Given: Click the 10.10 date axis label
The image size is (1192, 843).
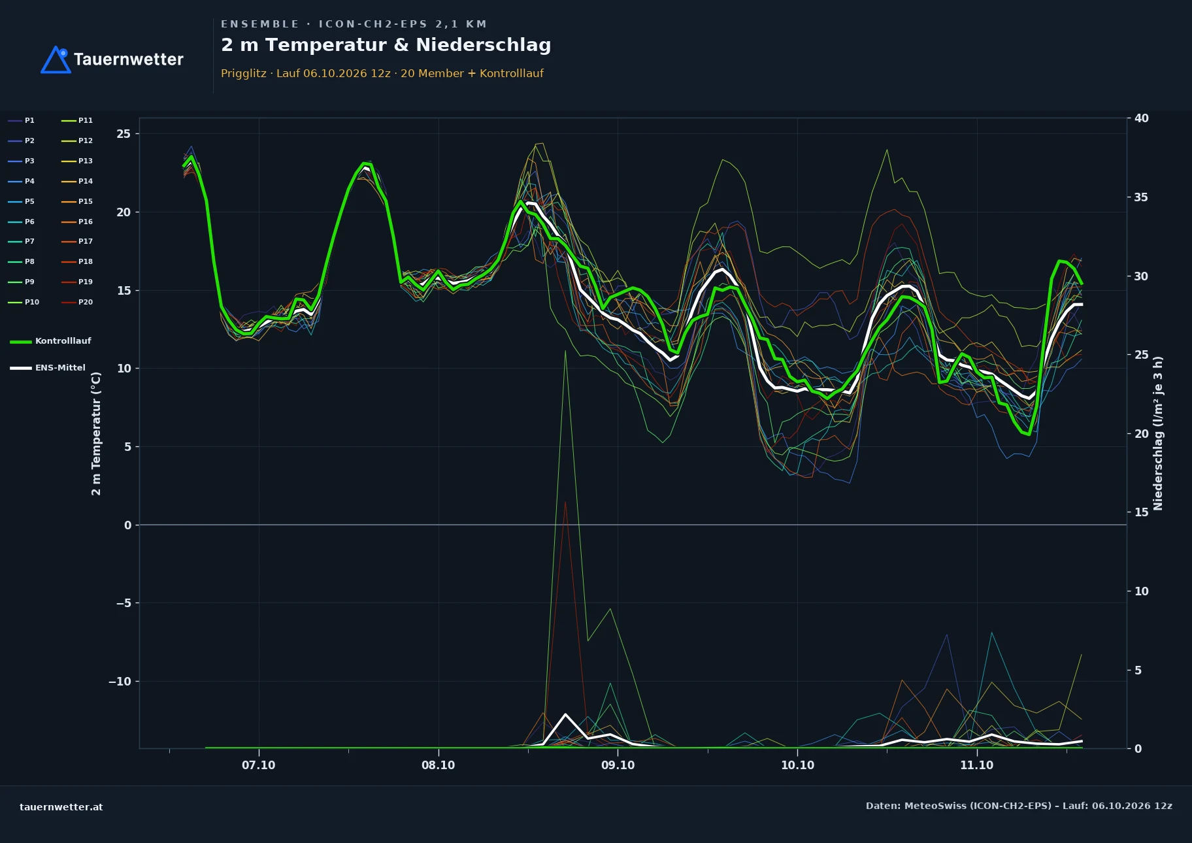Looking at the screenshot, I should coord(798,765).
